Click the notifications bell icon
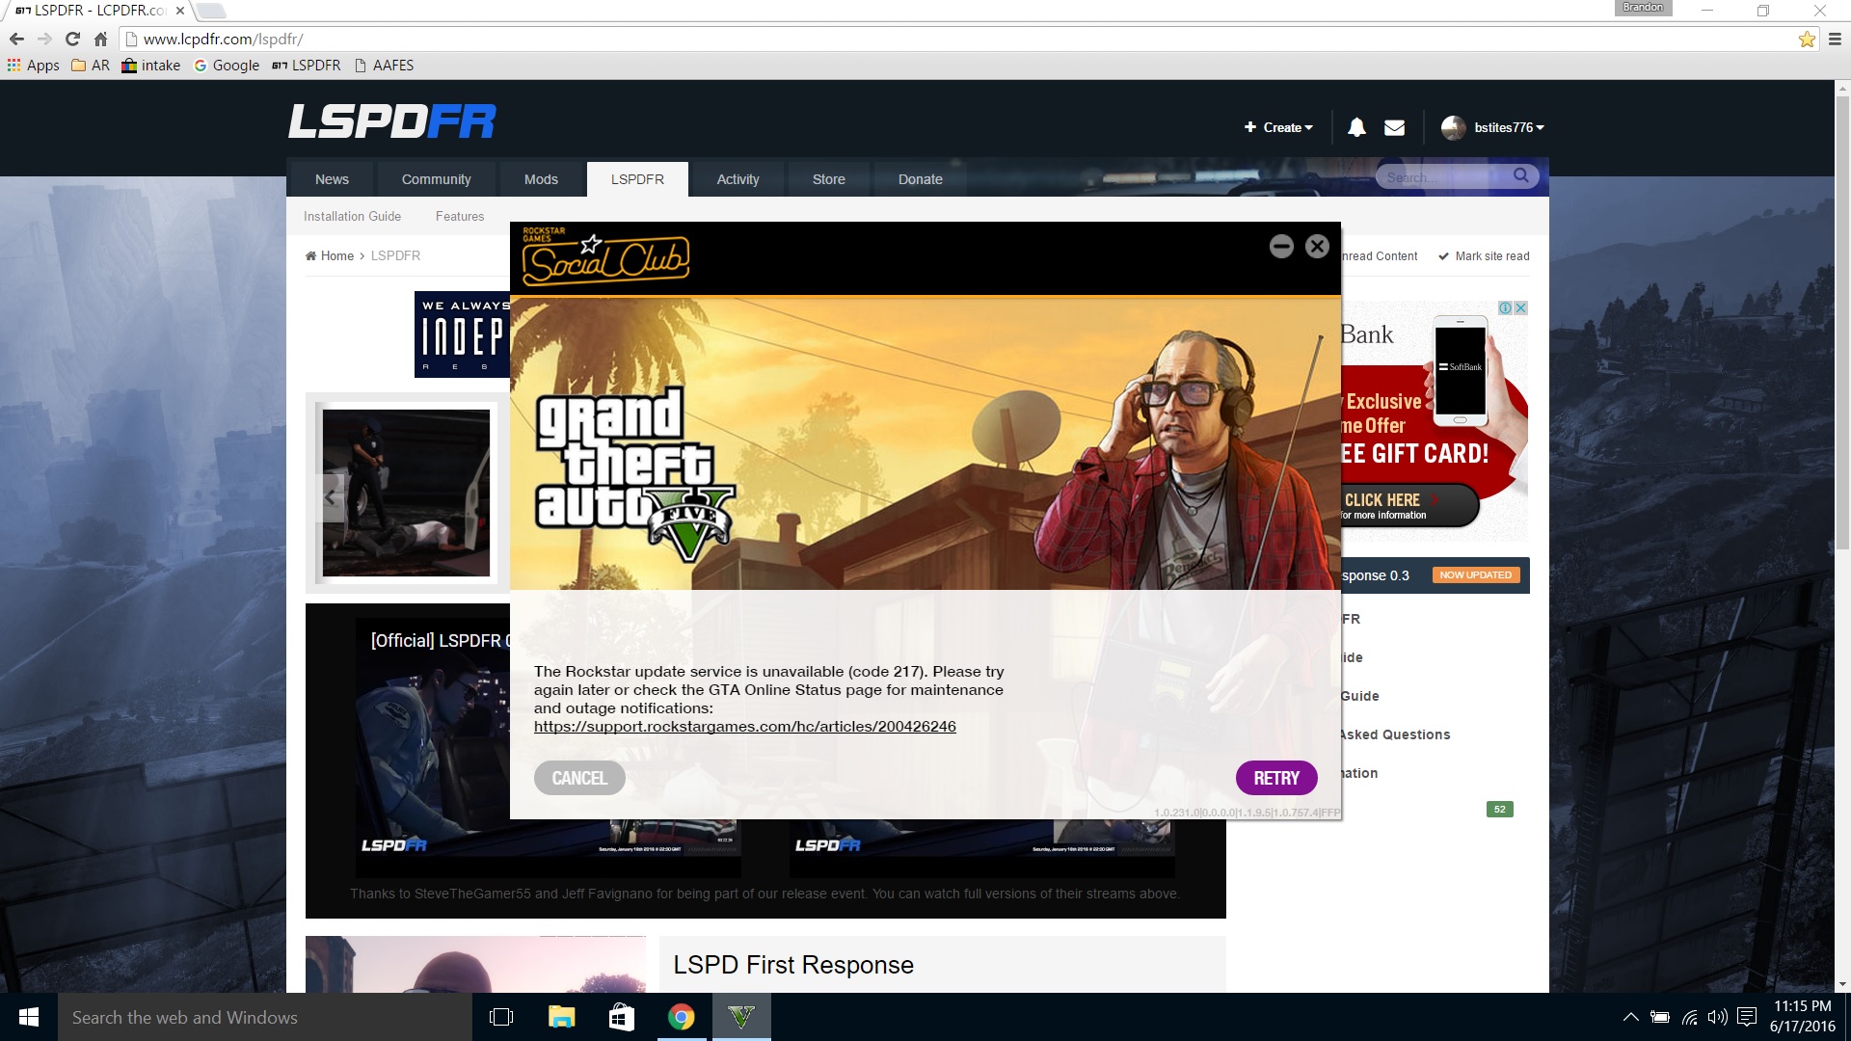Screen dimensions: 1851x1041 (1356, 127)
